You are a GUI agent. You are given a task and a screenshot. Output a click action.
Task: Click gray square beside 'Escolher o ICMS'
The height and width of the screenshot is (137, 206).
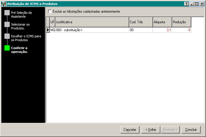[7, 36]
